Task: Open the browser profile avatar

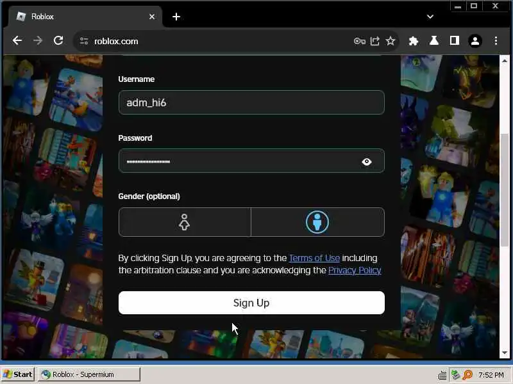Action: click(475, 41)
